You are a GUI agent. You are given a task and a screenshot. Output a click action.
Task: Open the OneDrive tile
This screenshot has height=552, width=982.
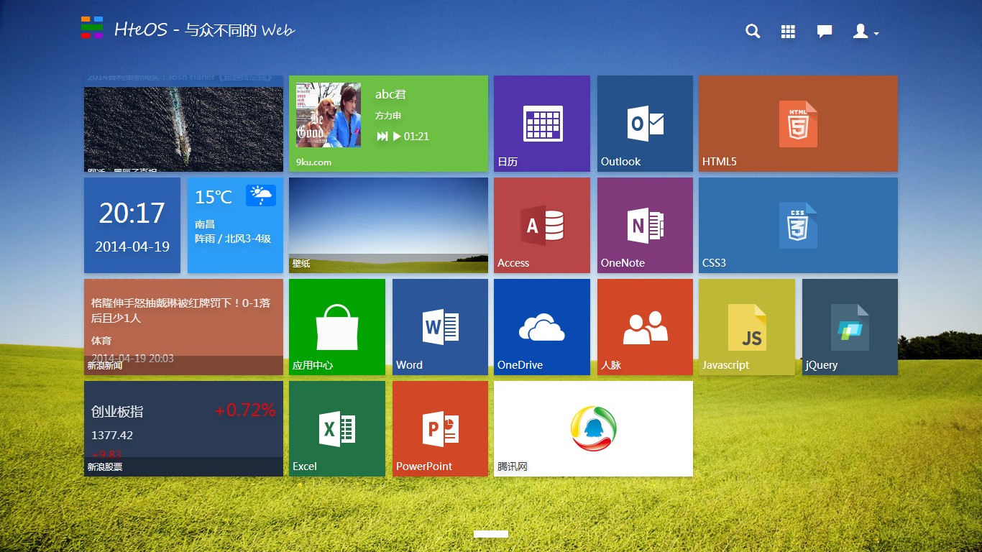[542, 327]
